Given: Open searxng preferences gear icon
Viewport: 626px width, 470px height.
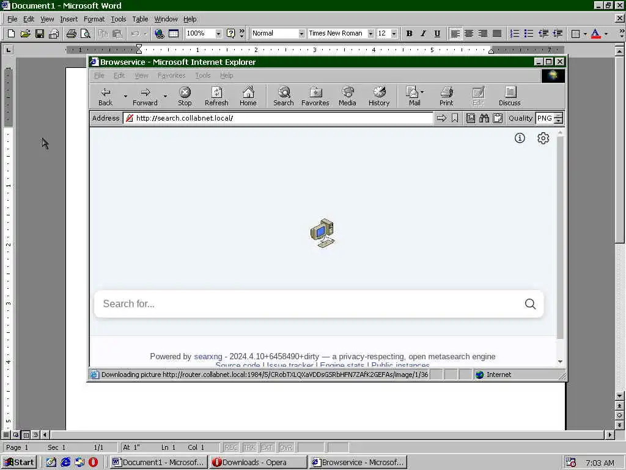Looking at the screenshot, I should point(543,138).
